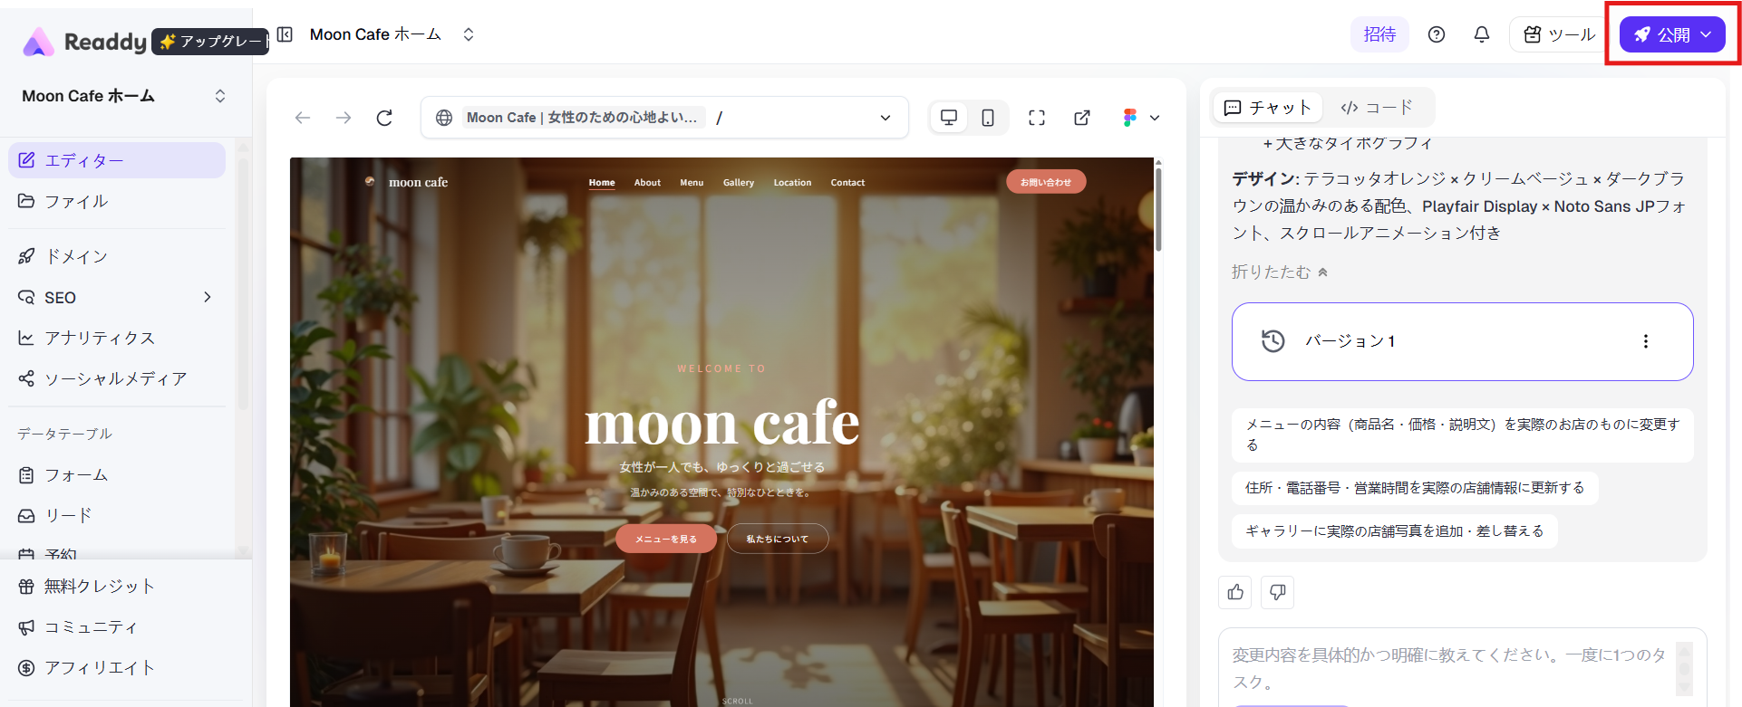Image resolution: width=1742 pixels, height=707 pixels.
Task: Open the help question mark icon
Action: [1437, 34]
